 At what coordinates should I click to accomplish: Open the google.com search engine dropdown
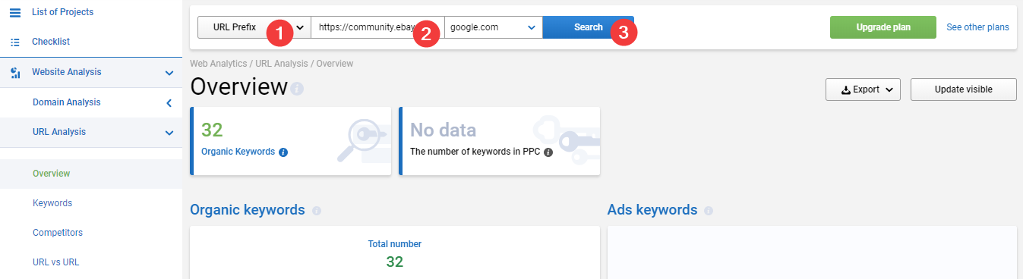pos(494,27)
